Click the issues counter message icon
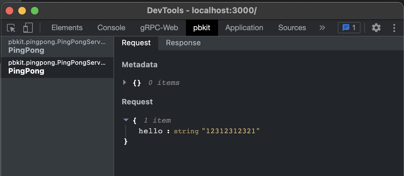Screen dimensions: 404x176 click(349, 28)
